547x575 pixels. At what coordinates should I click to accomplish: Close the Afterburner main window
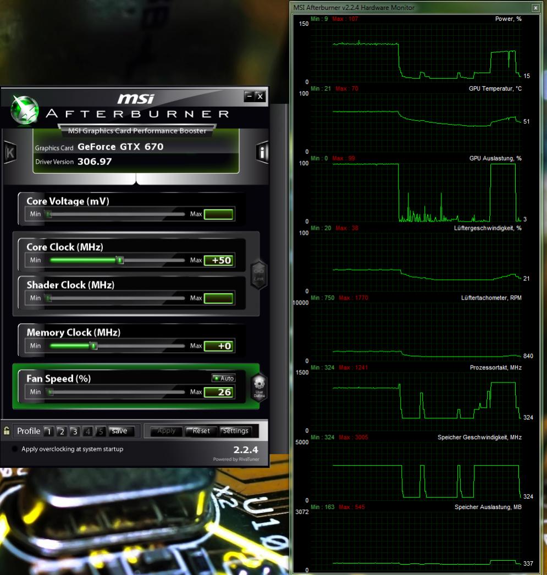coord(260,96)
